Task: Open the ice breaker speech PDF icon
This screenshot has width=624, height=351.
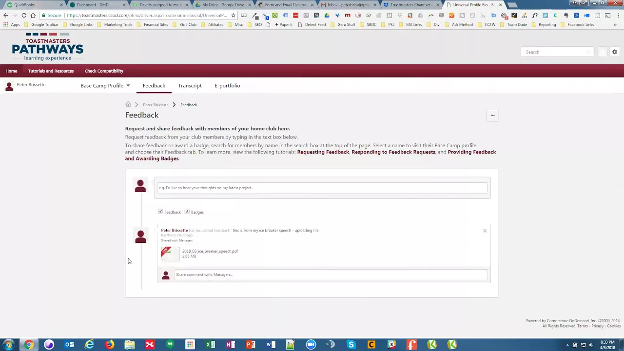Action: tap(170, 253)
